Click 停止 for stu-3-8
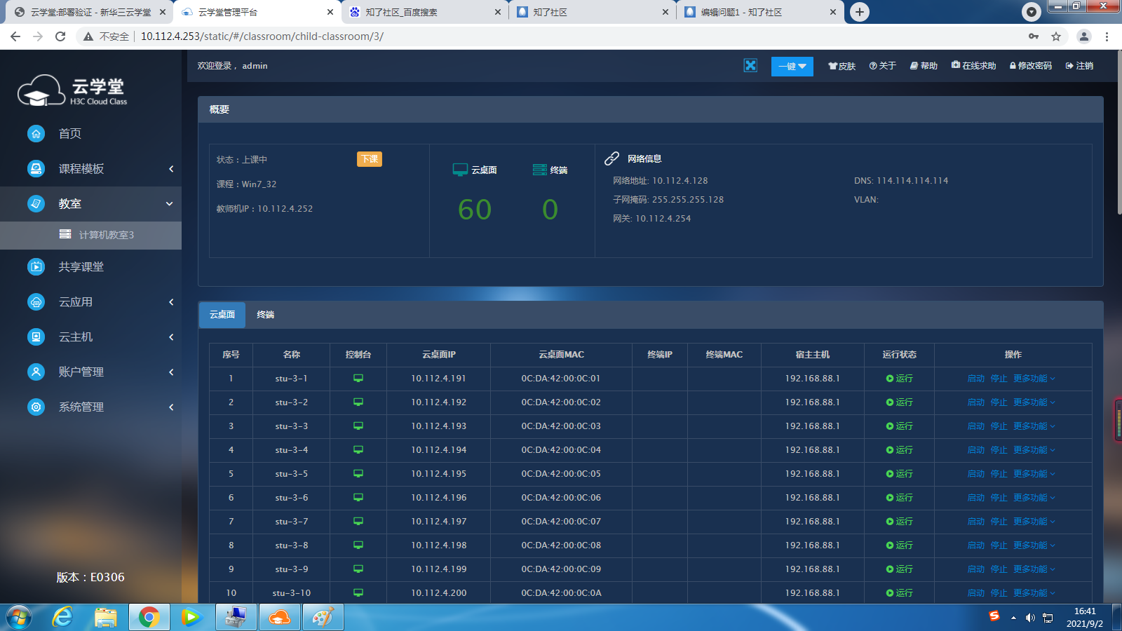The height and width of the screenshot is (631, 1122). coord(999,545)
